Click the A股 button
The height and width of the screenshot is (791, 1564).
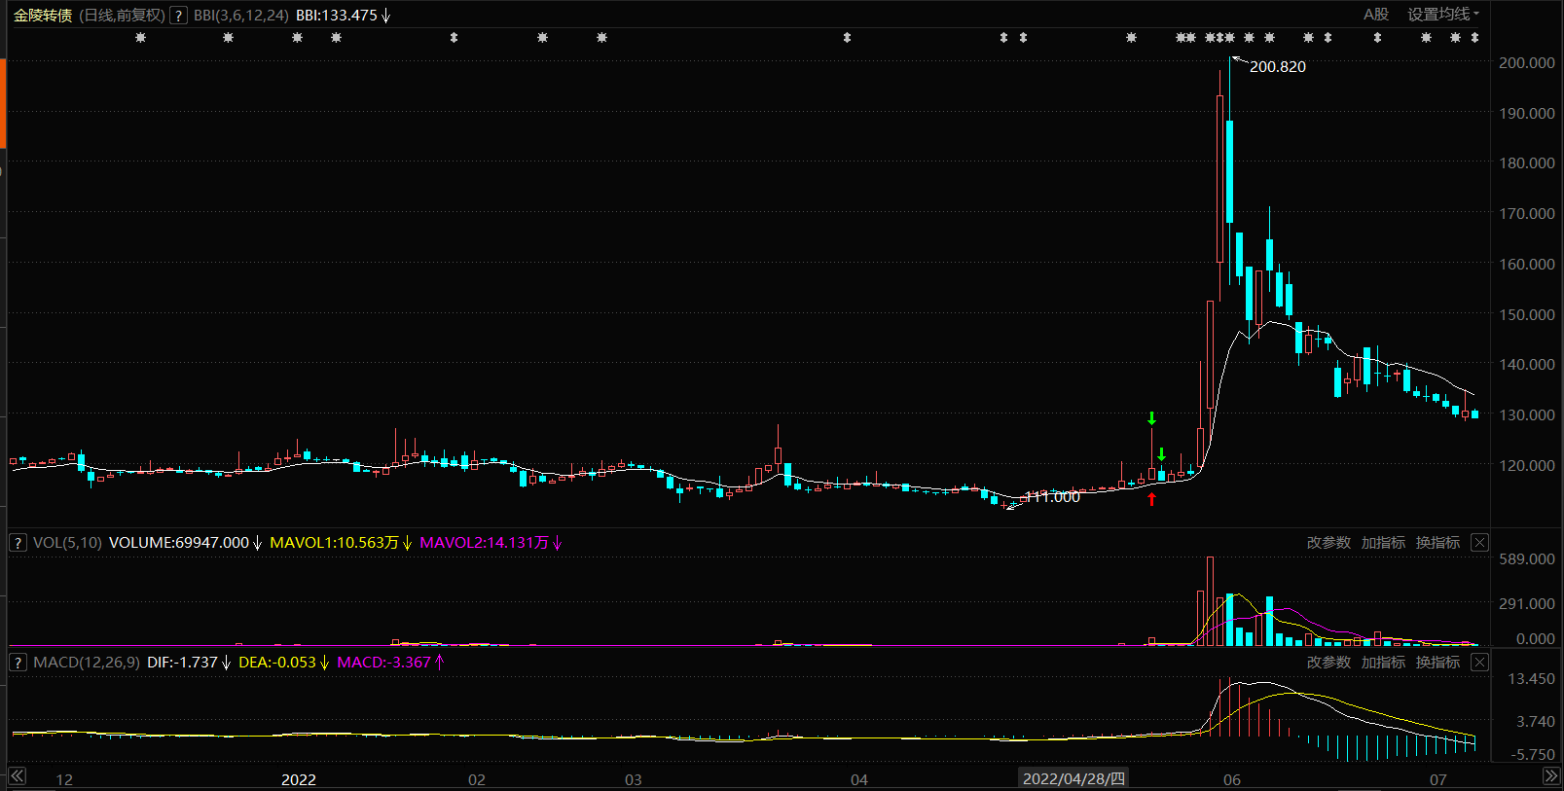pyautogui.click(x=1376, y=15)
